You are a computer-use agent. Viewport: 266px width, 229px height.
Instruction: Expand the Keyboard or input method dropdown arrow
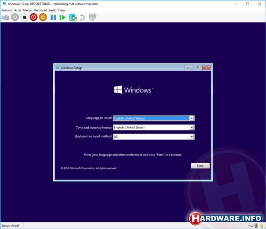(192, 137)
